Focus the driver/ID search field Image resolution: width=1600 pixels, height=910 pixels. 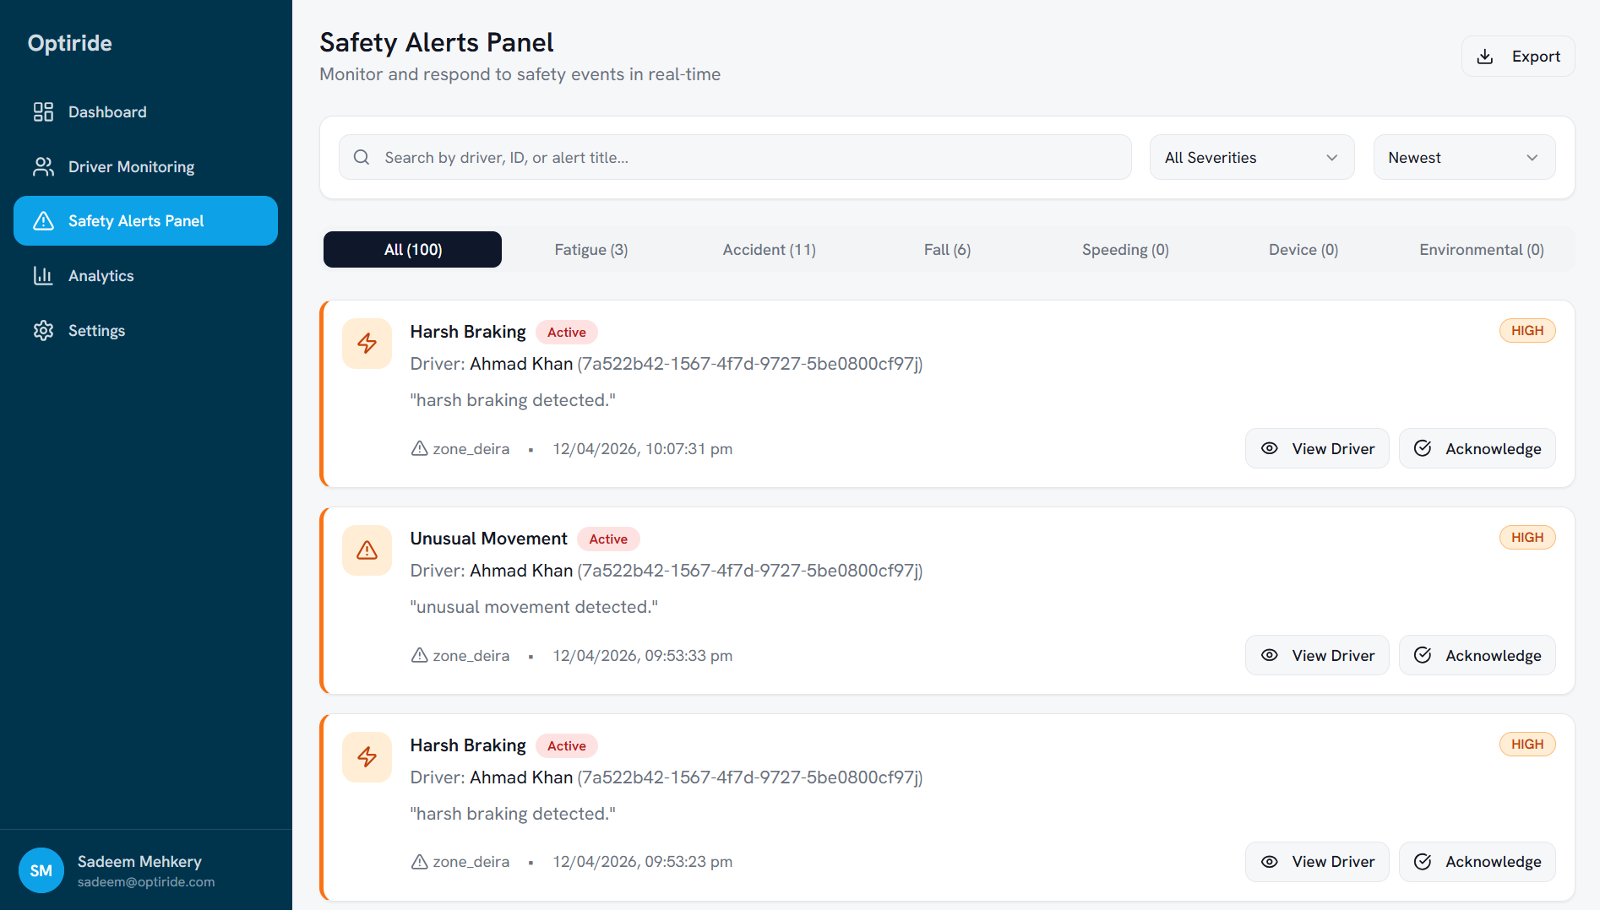[x=735, y=157]
